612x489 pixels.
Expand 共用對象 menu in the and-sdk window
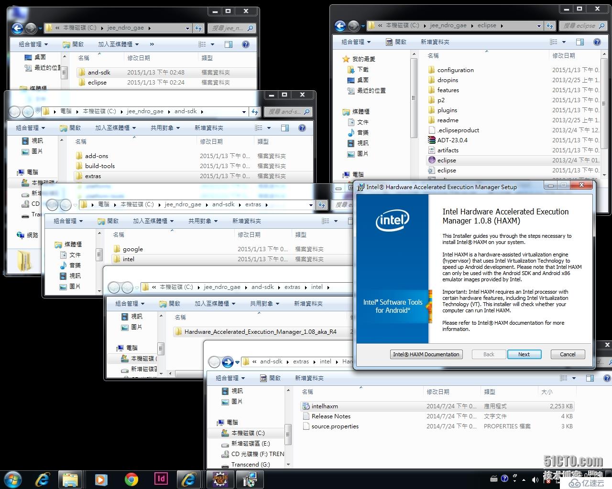coord(165,128)
